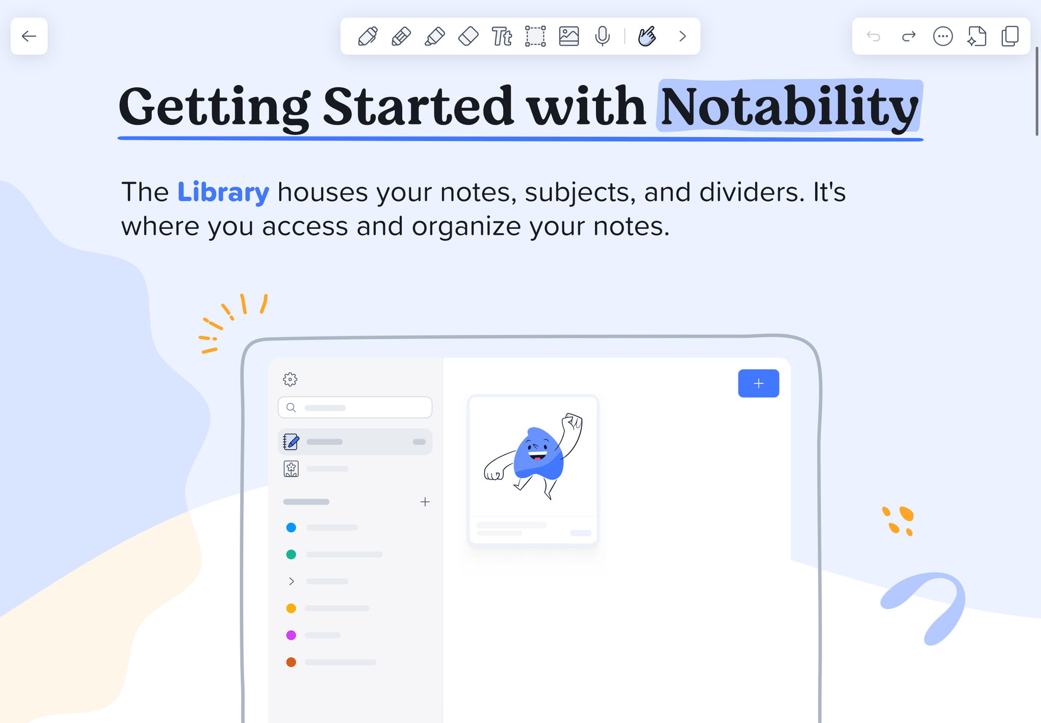Open the more options menu
This screenshot has width=1041, height=723.
943,36
